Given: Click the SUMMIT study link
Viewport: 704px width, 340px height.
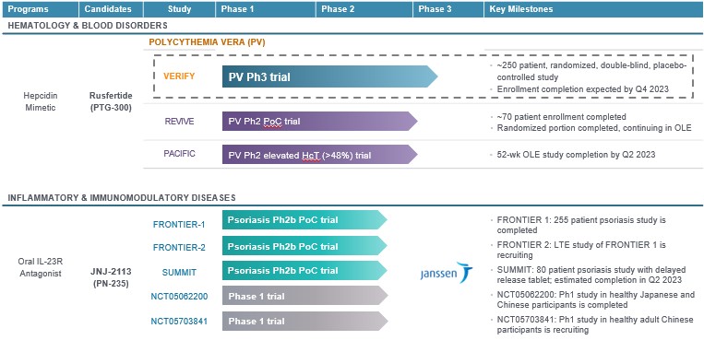Looking at the screenshot, I should (x=179, y=272).
